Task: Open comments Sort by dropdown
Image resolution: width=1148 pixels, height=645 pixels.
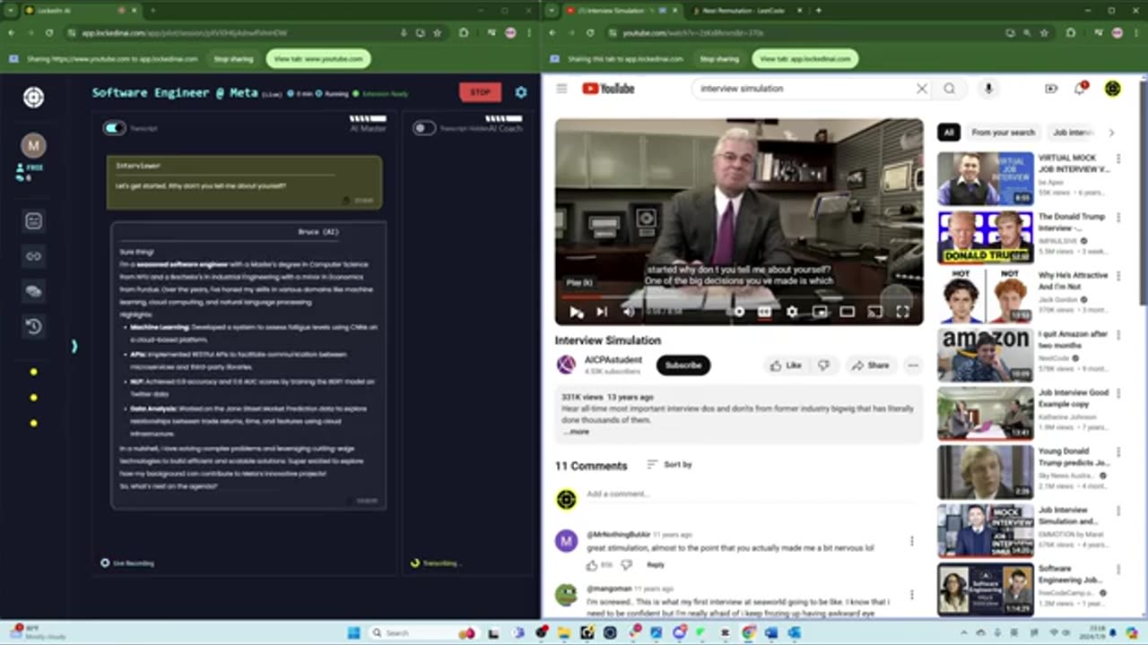Action: [669, 465]
